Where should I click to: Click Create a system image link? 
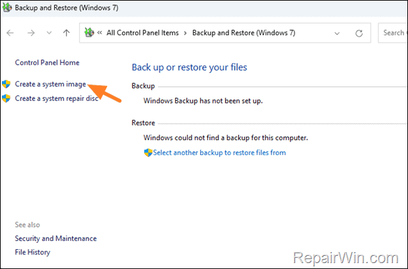(51, 84)
